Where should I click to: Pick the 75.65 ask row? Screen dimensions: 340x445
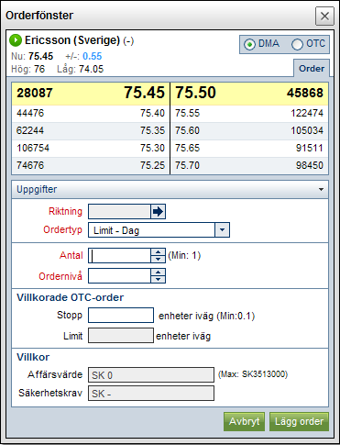click(249, 148)
